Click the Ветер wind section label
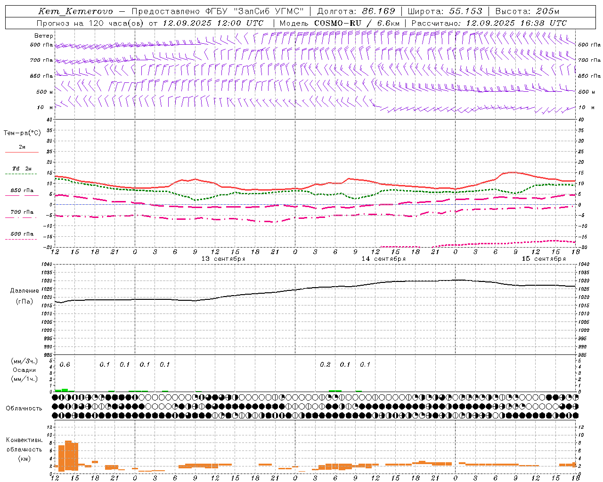Screen dimensions: 603x482 click(x=44, y=36)
